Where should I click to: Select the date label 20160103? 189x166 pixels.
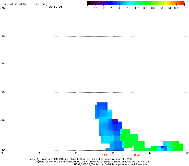point(55,7)
